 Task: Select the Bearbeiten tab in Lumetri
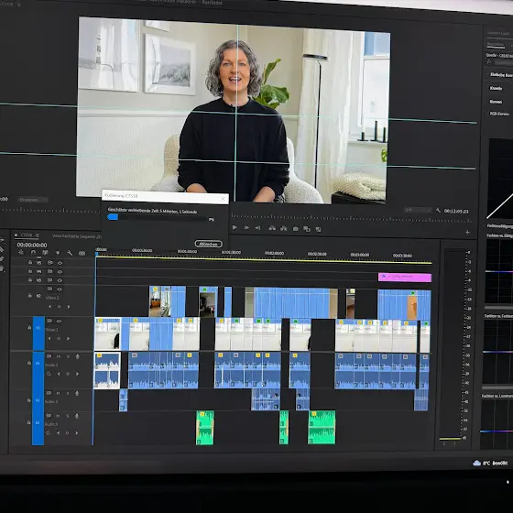tap(495, 44)
